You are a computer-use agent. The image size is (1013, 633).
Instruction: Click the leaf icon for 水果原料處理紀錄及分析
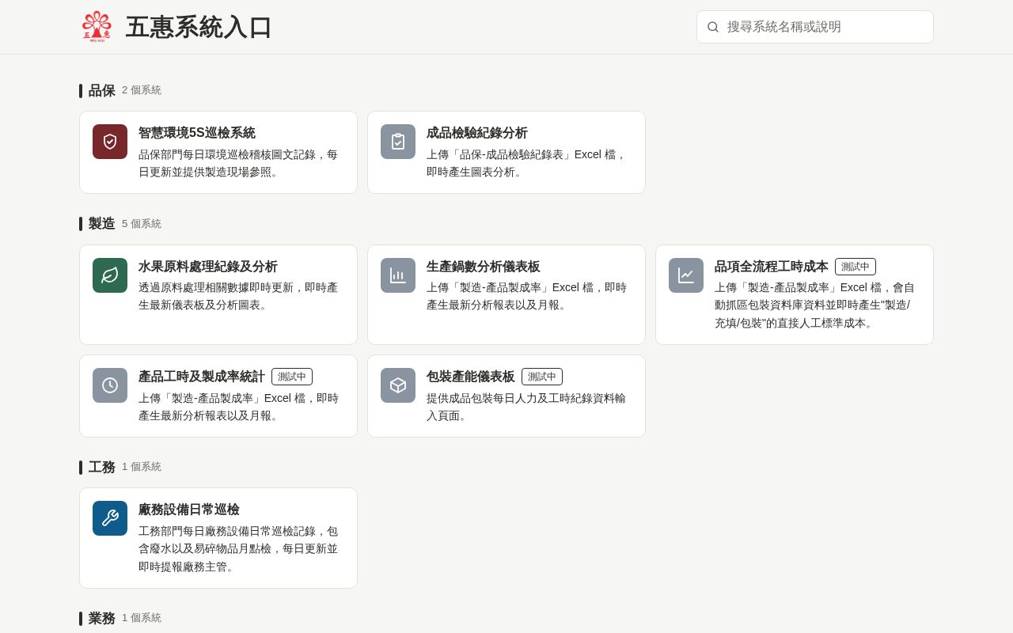pos(110,275)
